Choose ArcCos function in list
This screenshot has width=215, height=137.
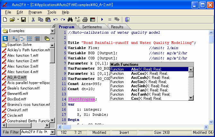pyautogui.click(x=149, y=73)
